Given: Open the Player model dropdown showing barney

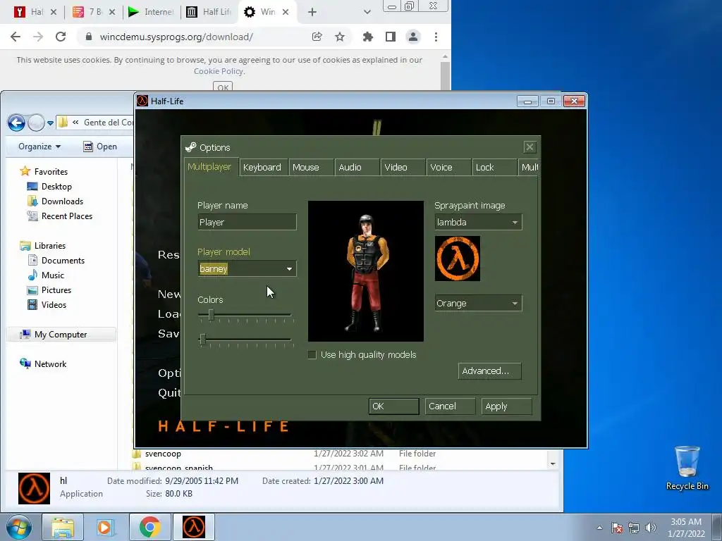Looking at the screenshot, I should pyautogui.click(x=247, y=268).
